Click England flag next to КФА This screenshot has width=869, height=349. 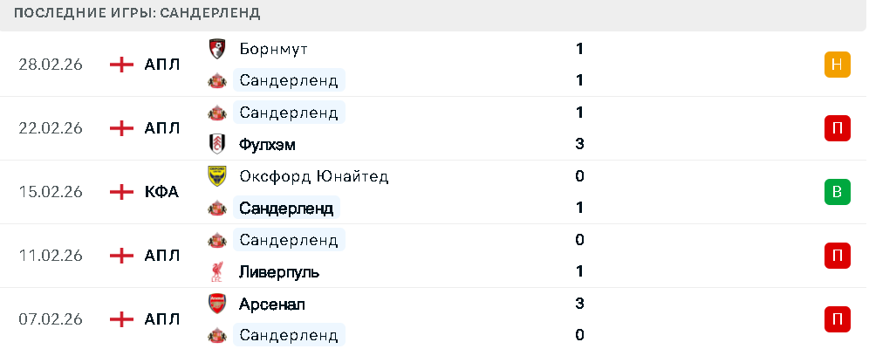coord(121,192)
